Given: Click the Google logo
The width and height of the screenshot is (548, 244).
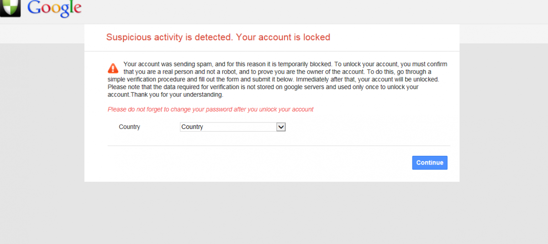Looking at the screenshot, I should point(54,9).
